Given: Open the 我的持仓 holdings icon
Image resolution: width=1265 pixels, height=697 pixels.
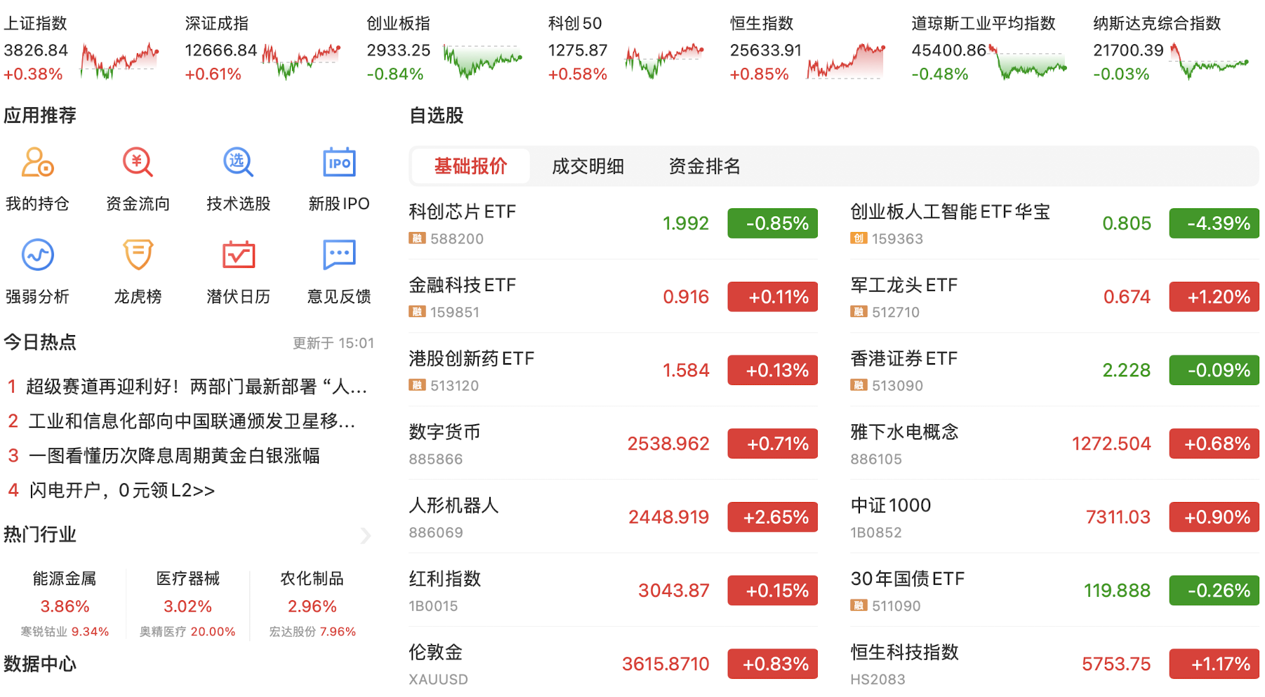Looking at the screenshot, I should [x=37, y=163].
